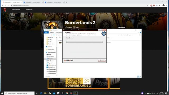Open the БИБЛИОТЕКА menu on the site

[16, 10]
